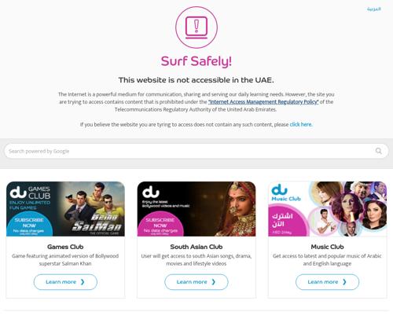Viewport: 393px width, 319px height.
Task: Click the Games Club Learn more chevron
Action: point(83,282)
